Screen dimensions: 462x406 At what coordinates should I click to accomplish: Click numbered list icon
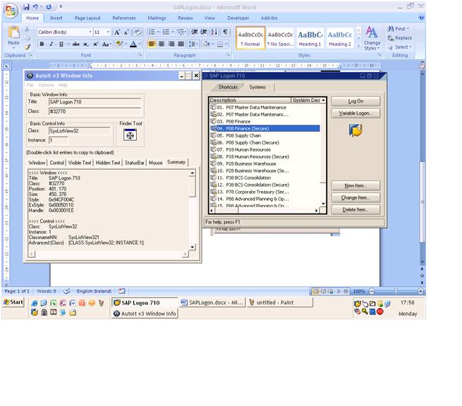[x=166, y=32]
